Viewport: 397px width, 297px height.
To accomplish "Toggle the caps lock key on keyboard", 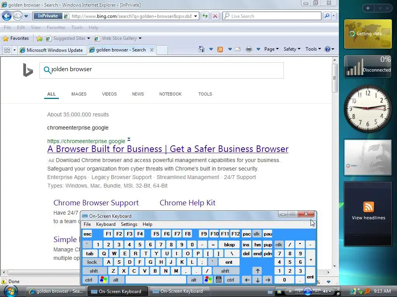I will (x=92, y=262).
